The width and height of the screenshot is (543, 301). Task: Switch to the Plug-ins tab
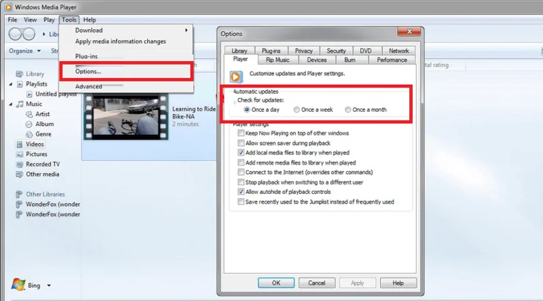(x=271, y=51)
